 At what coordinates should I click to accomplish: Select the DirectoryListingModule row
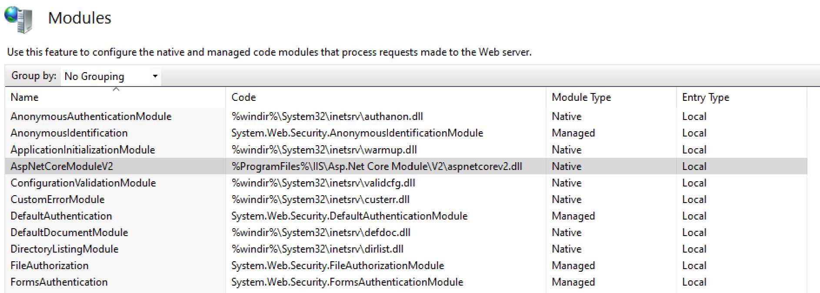[63, 249]
